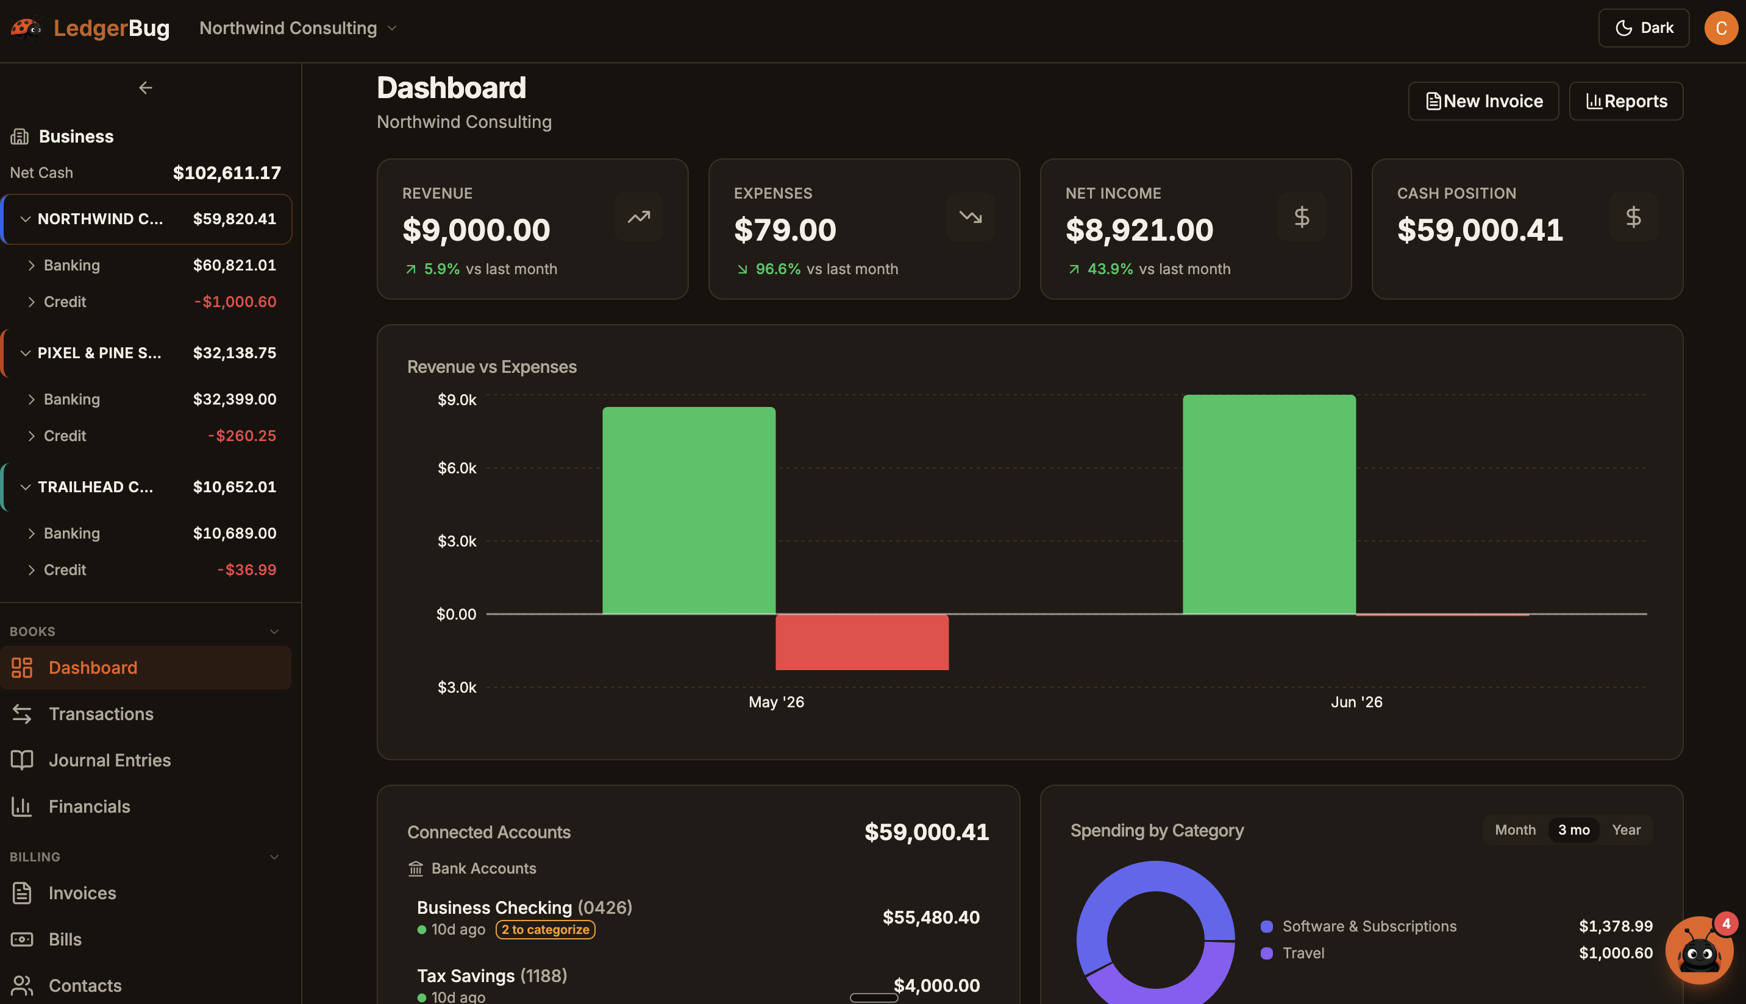The image size is (1746, 1004).
Task: Collapse the BOOKS section chevron
Action: click(x=274, y=632)
